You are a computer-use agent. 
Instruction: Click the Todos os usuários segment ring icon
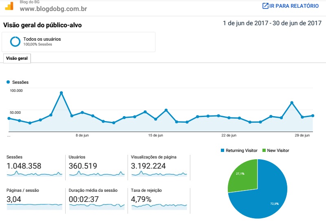coord(15,41)
